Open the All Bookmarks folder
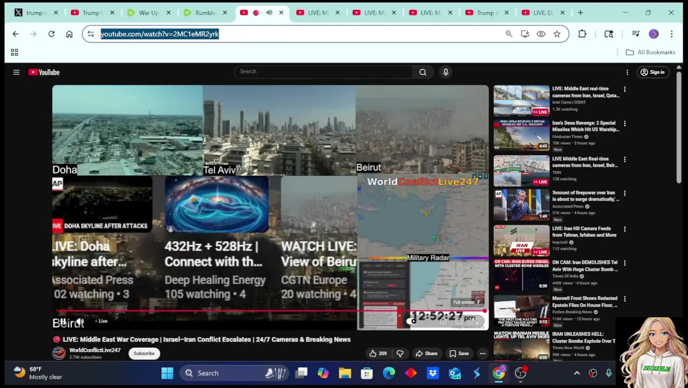Screen dimensions: 688x388 click(650, 52)
